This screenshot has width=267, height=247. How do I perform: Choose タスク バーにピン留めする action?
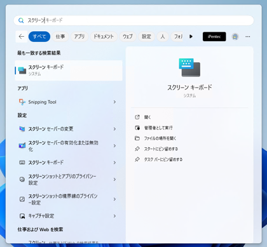[163, 159]
